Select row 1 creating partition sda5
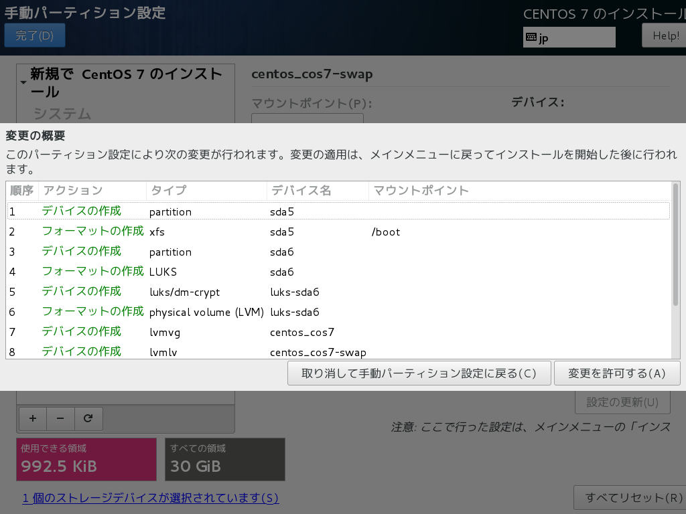Screen dimensions: 686x514 click(338, 211)
